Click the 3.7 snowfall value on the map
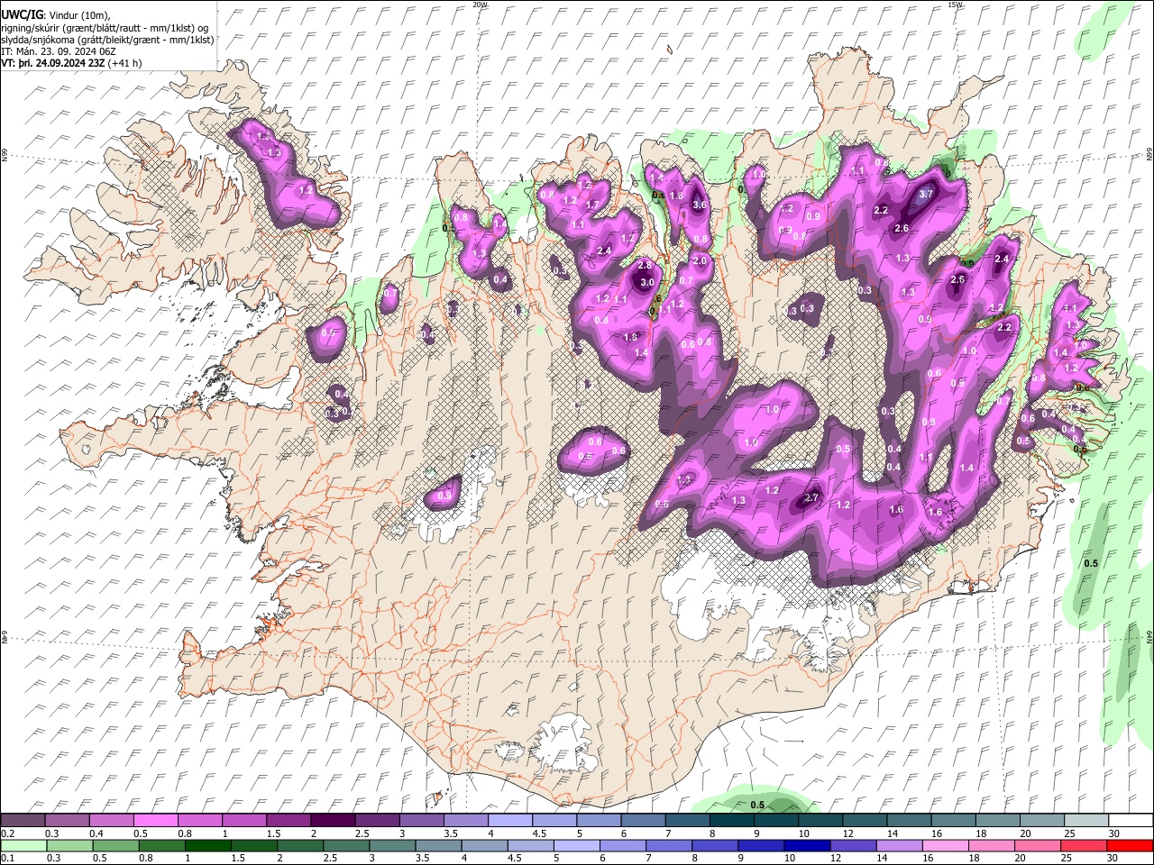1154x865 pixels. [x=926, y=194]
